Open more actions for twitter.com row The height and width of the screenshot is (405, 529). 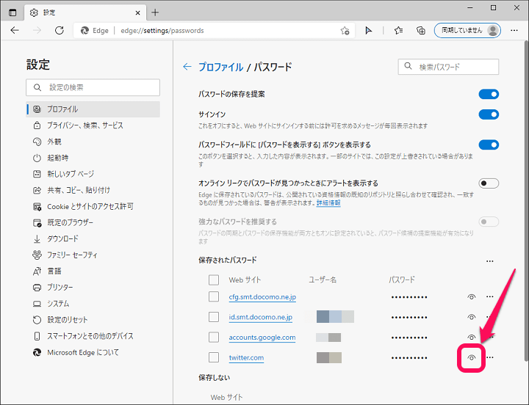click(490, 357)
